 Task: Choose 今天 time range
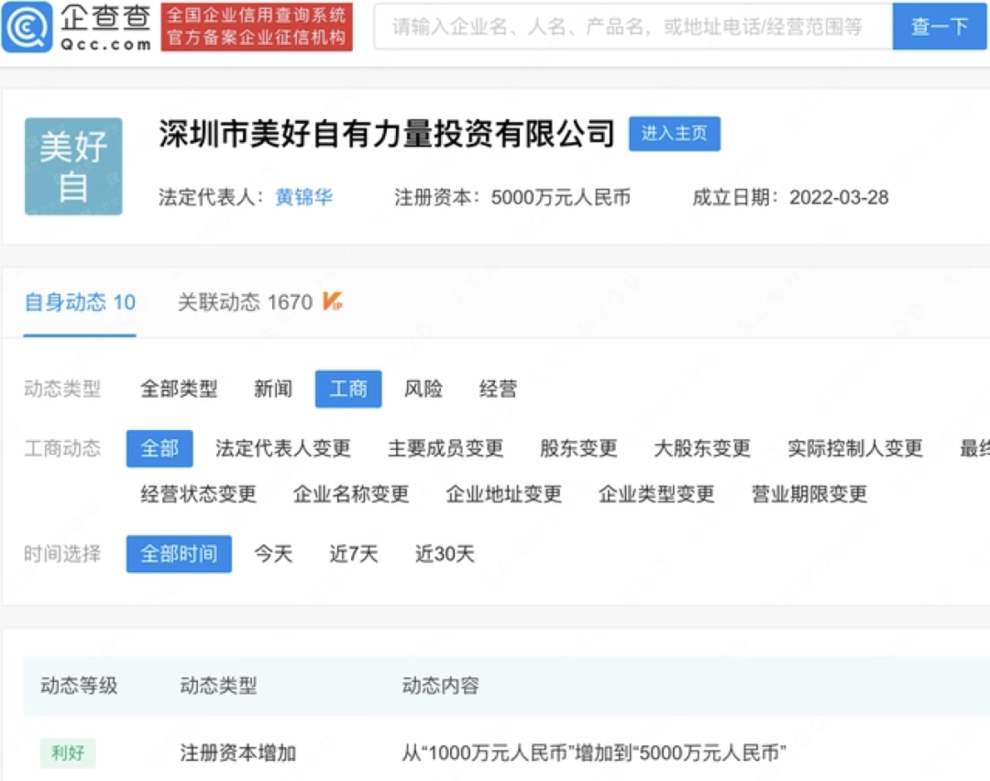(x=273, y=554)
